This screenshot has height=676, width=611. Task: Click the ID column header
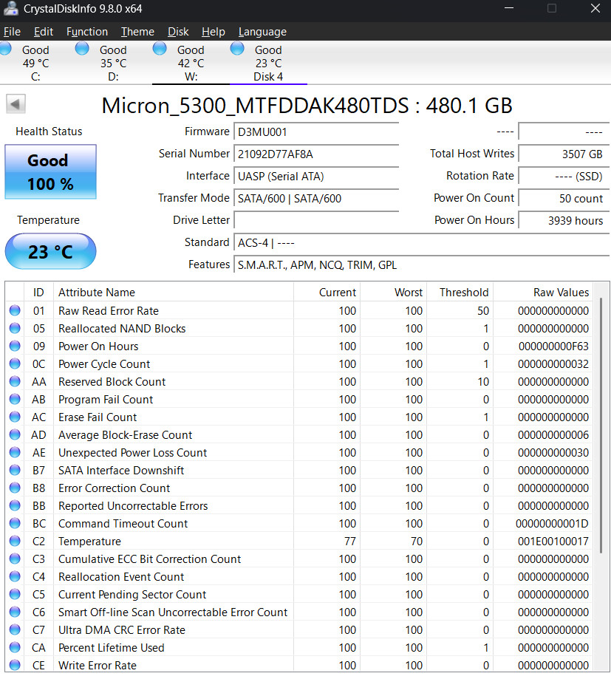pyautogui.click(x=38, y=293)
